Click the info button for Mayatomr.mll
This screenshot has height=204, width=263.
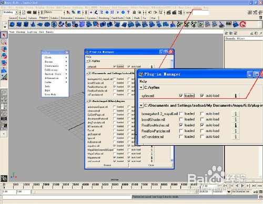(151, 157)
